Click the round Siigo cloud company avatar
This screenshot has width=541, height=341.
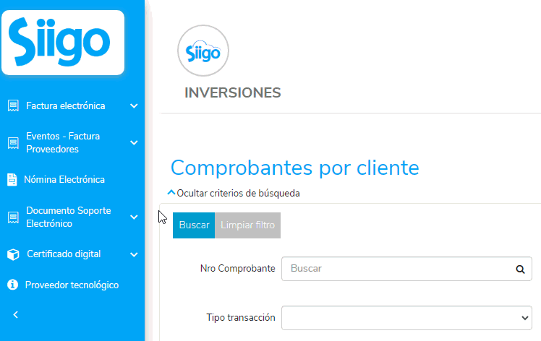click(x=203, y=51)
